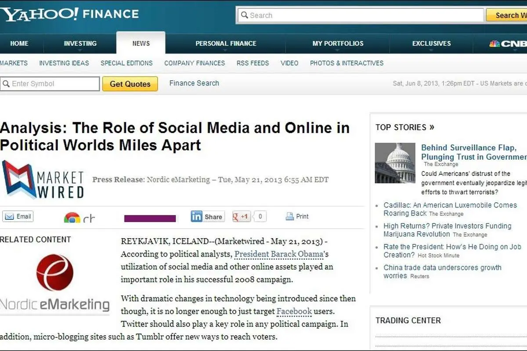Click the 'Sat, Jun 8, 2013' market status text

tap(459, 83)
